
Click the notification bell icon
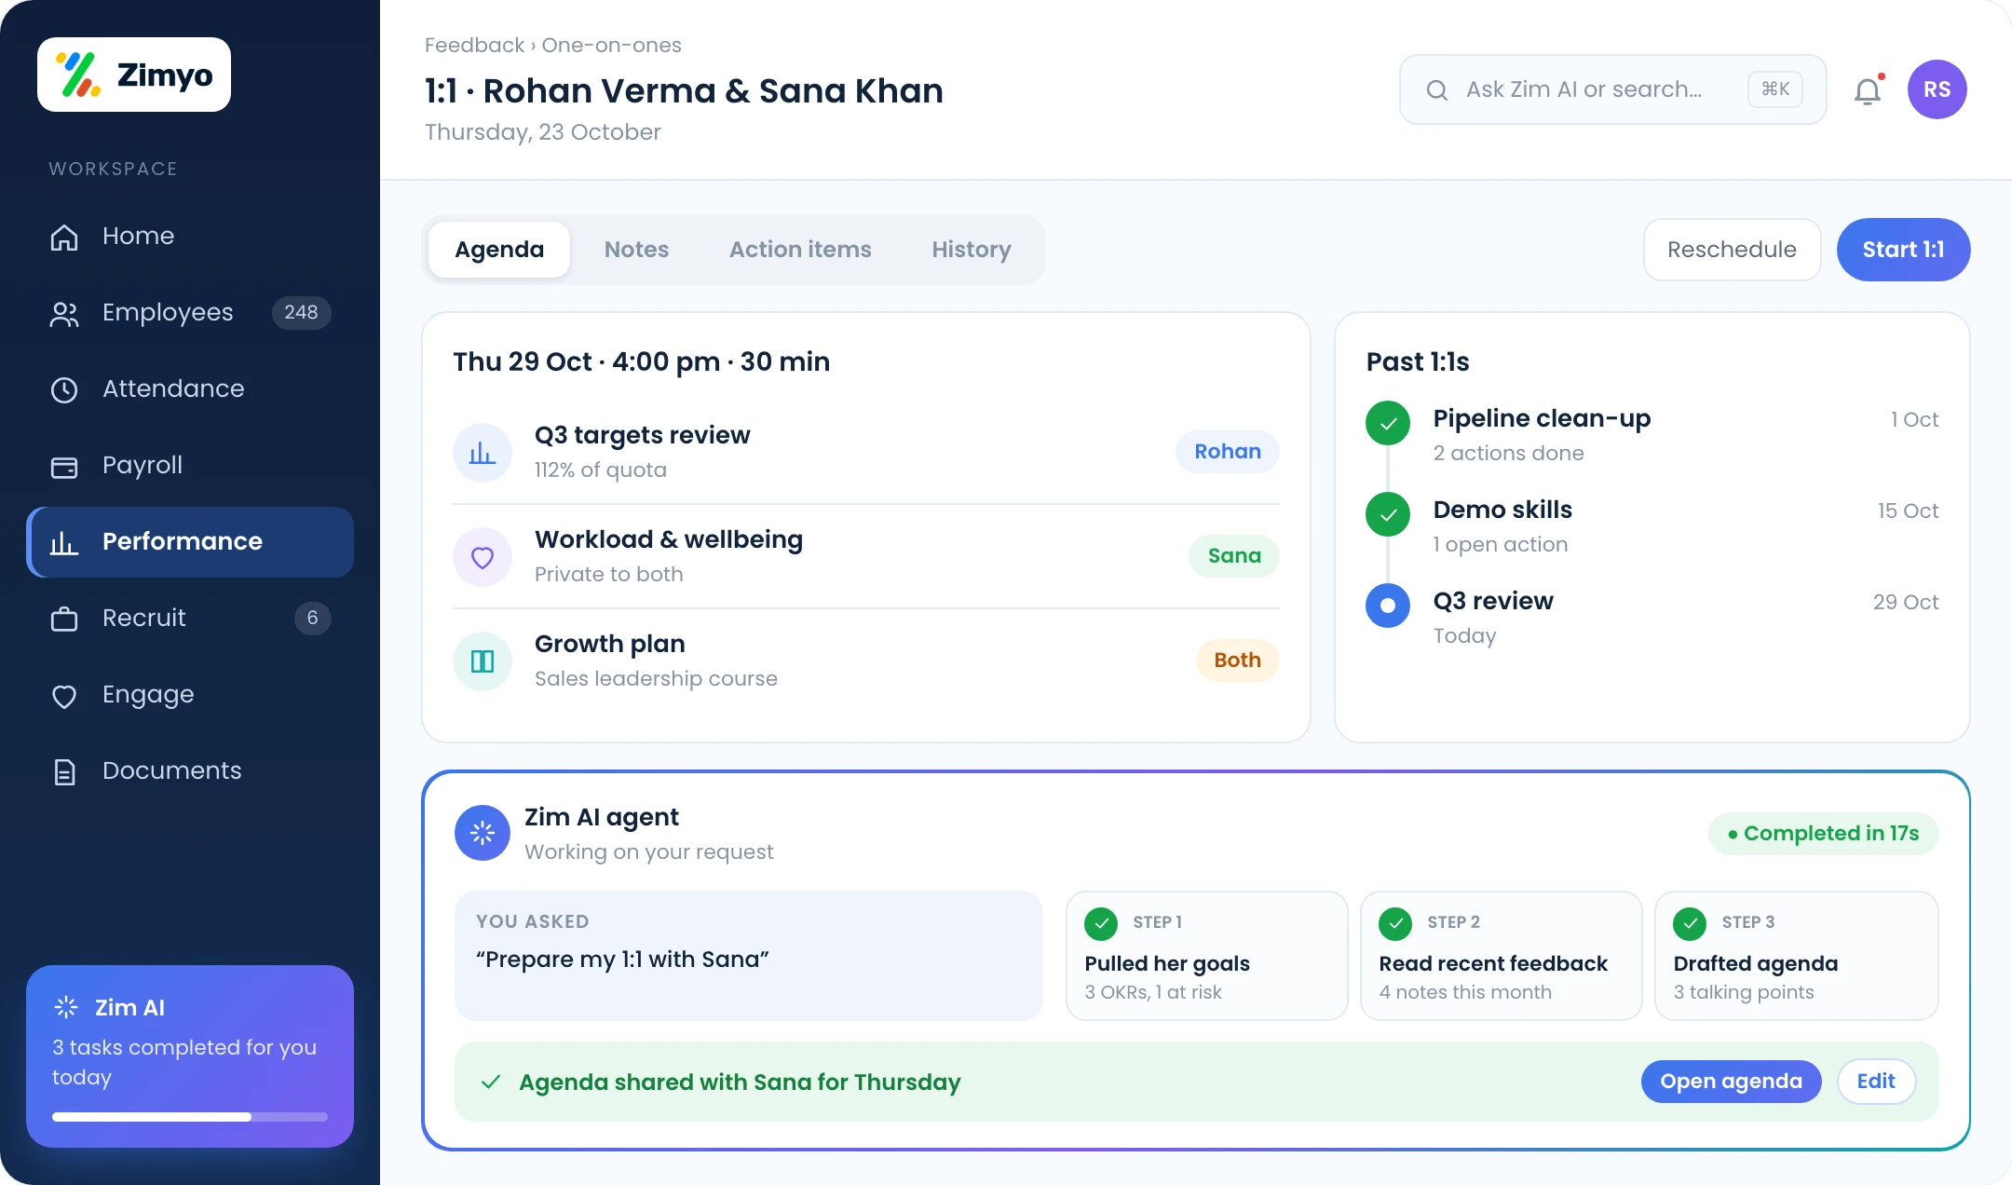click(1868, 90)
